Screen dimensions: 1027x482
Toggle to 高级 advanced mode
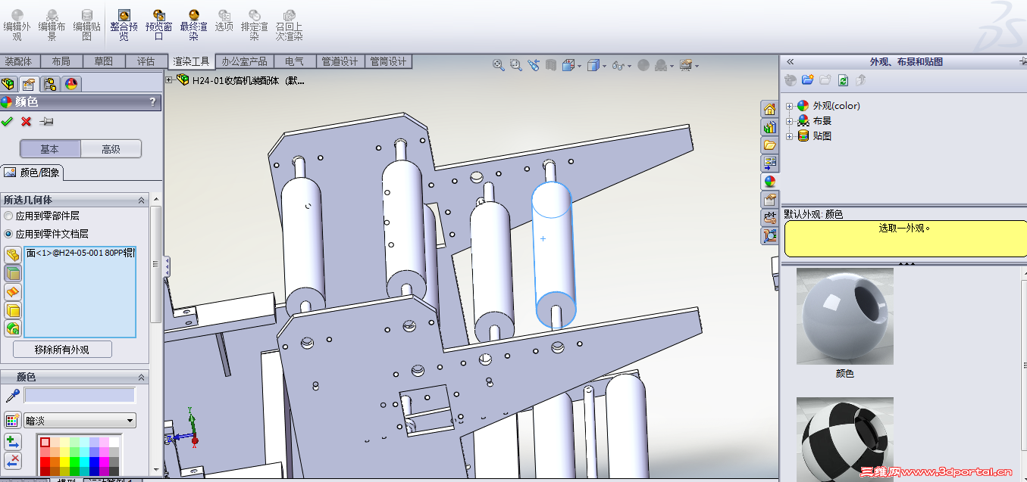pos(111,149)
